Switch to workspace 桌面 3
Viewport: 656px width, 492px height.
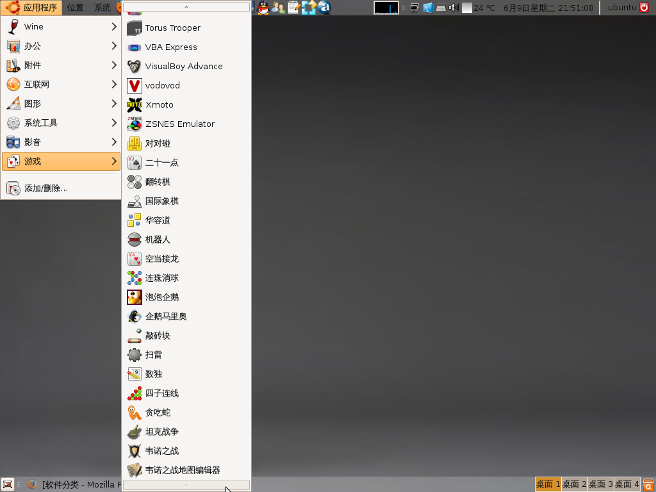pos(600,484)
